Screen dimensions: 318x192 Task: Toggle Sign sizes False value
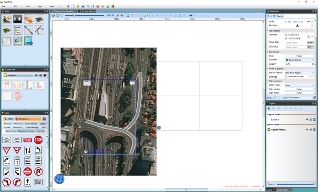coord(299,93)
